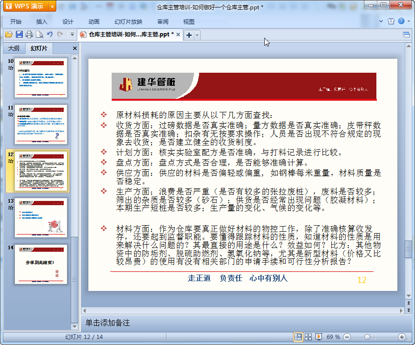This screenshot has width=415, height=345.
Task: Switch to the 幻灯片 pane tab
Action: (x=39, y=48)
